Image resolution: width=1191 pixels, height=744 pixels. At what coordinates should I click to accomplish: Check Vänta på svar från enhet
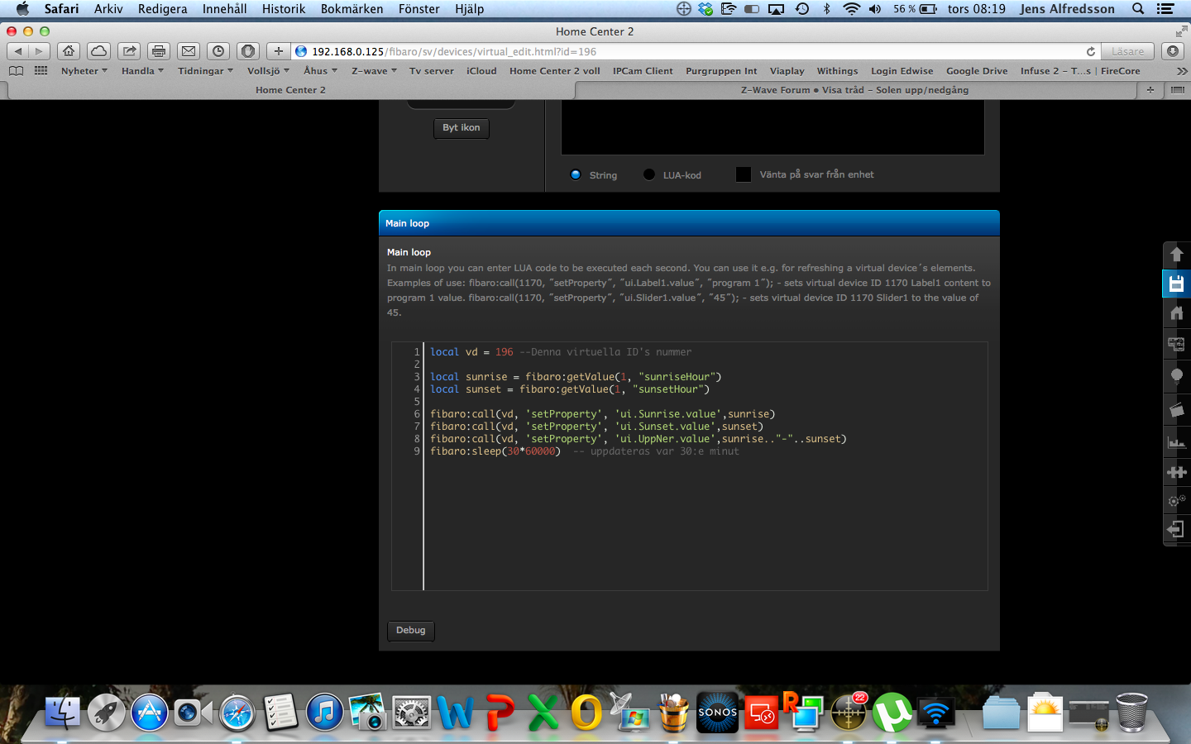point(744,174)
